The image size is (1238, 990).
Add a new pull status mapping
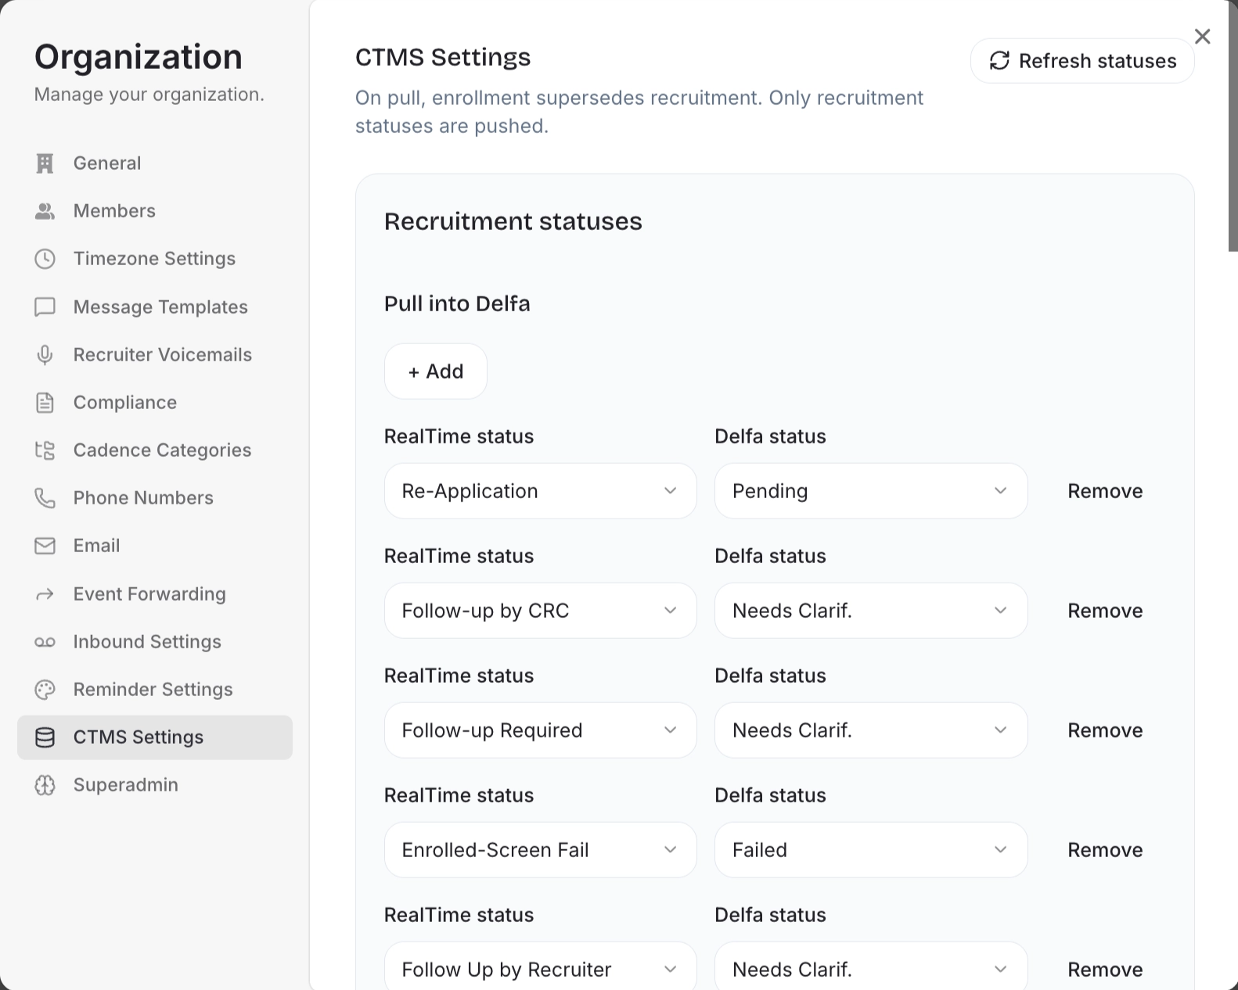pos(436,371)
